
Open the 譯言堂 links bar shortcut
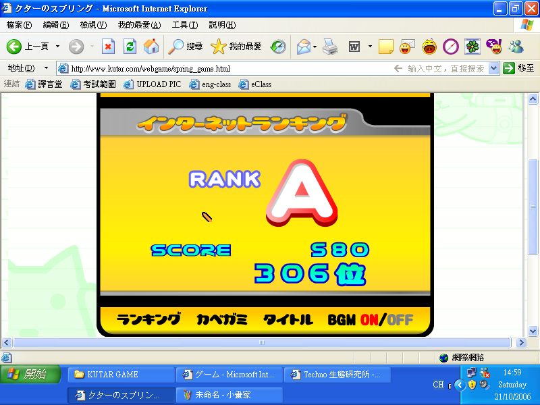(x=44, y=84)
